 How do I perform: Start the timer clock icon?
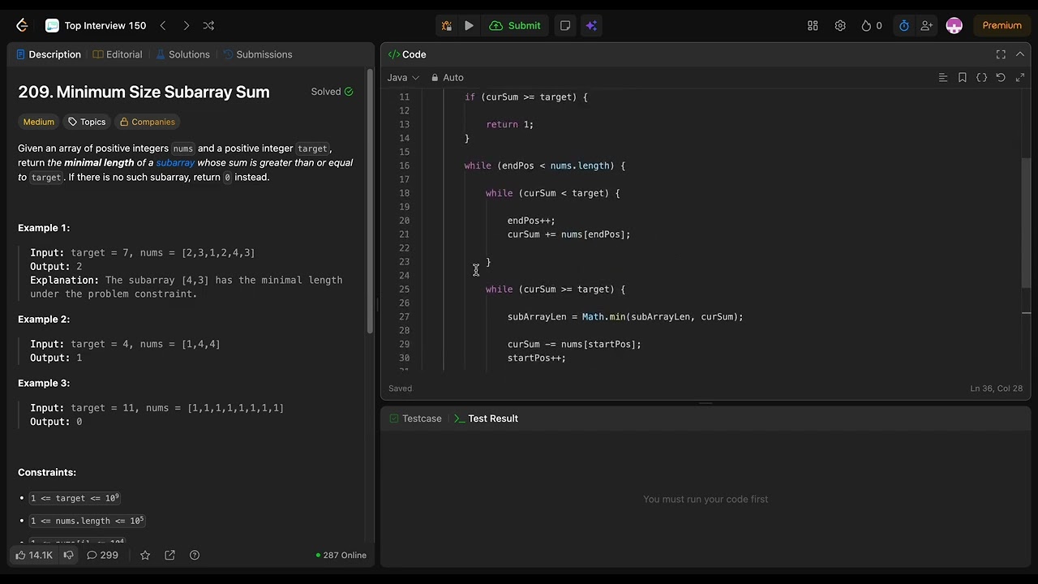point(904,25)
